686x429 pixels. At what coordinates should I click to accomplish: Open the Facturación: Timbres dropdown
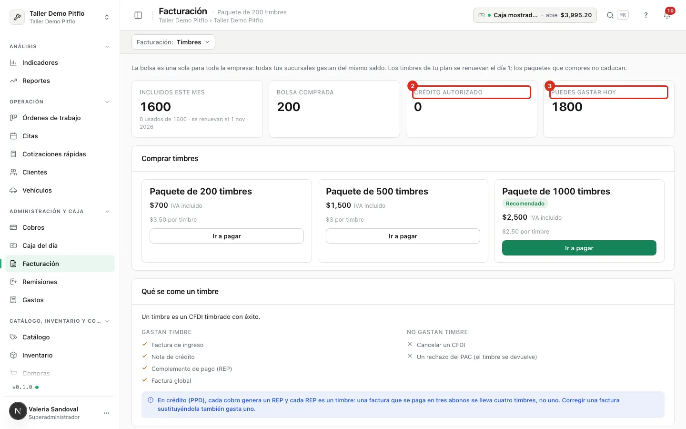click(x=173, y=42)
